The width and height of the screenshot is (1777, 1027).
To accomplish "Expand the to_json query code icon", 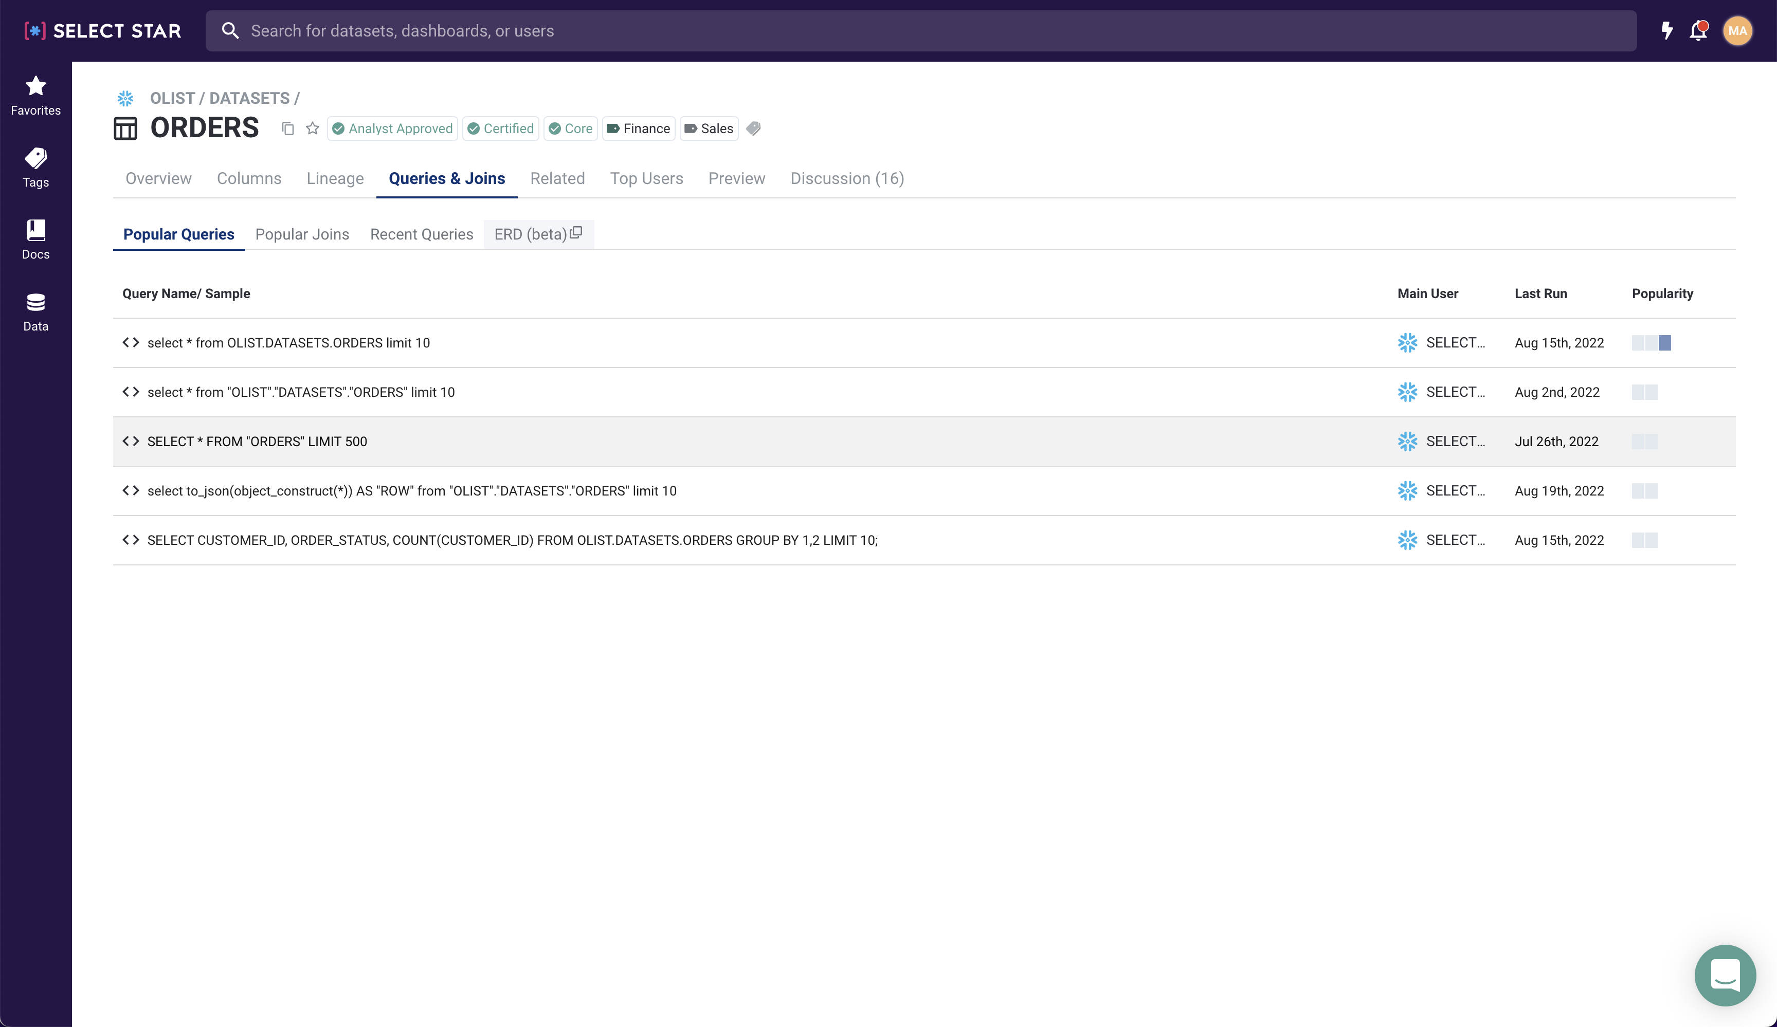I will 131,490.
